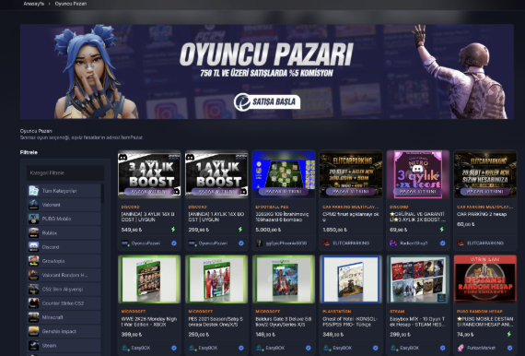Click the verified badge on the Ghost of Yotei card

(x=376, y=348)
